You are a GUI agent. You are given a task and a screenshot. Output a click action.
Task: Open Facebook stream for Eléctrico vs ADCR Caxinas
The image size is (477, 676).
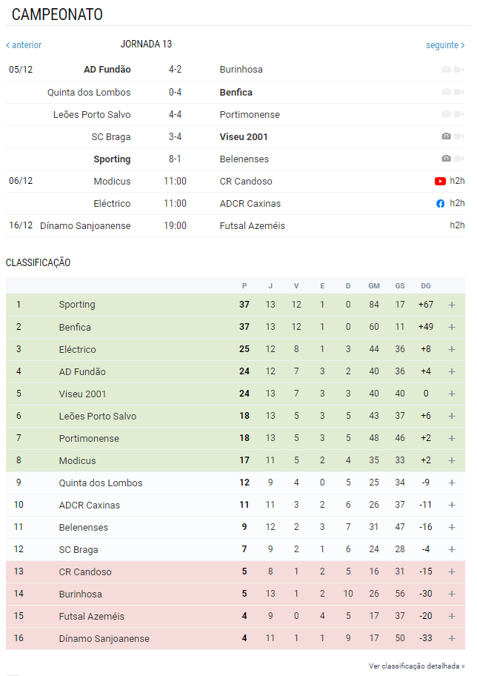point(441,204)
